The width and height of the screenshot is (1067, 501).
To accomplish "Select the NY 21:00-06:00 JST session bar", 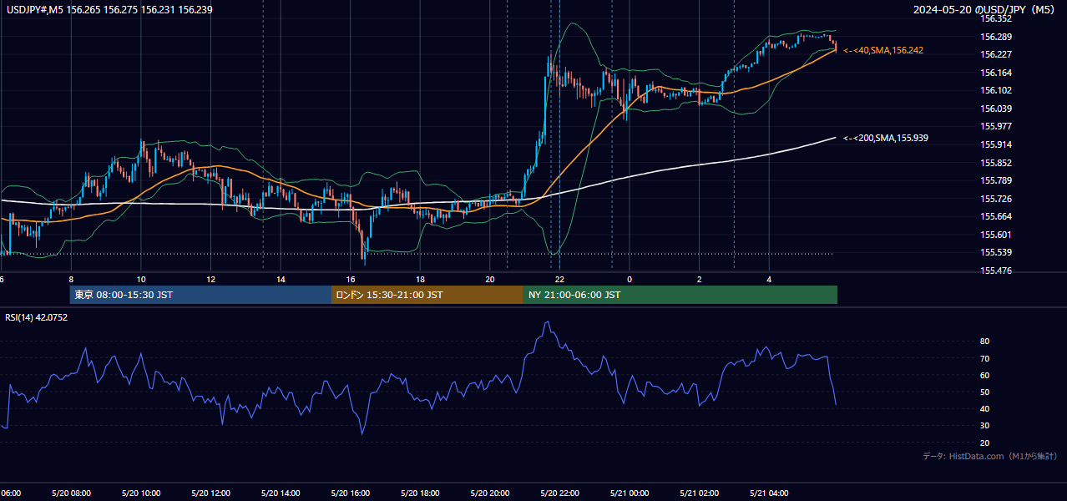I will coord(680,295).
